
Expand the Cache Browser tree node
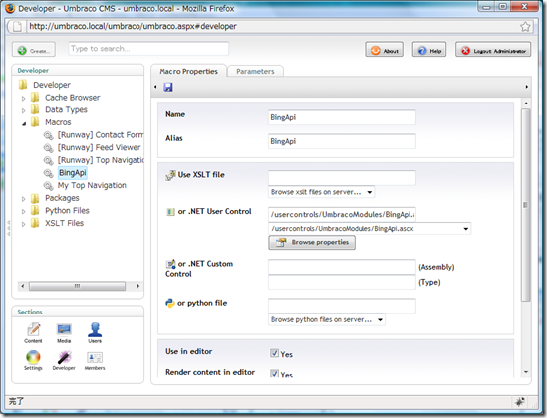[x=23, y=99]
